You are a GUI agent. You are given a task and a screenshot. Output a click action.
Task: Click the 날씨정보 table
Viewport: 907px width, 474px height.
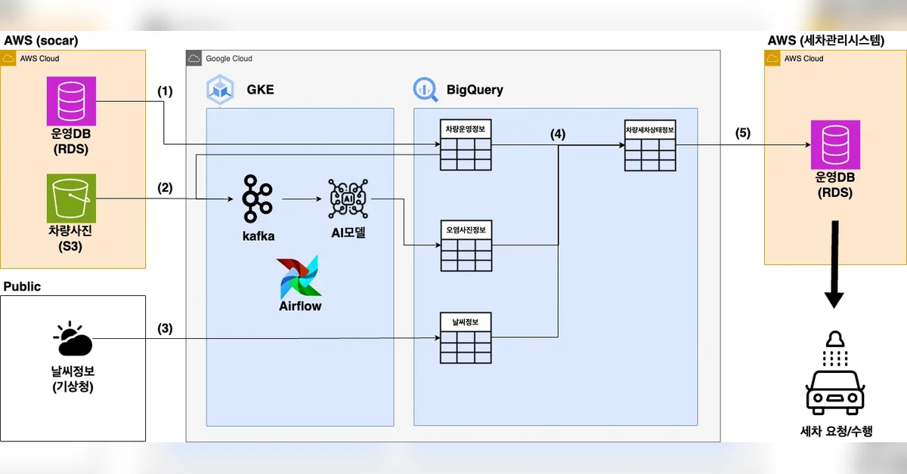[466, 339]
